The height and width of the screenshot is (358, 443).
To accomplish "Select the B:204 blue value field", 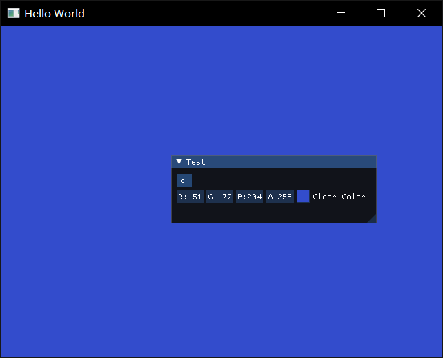I will click(x=250, y=197).
